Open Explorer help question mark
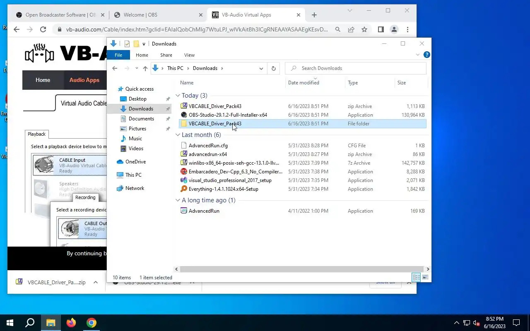The height and width of the screenshot is (331, 530). (x=427, y=55)
